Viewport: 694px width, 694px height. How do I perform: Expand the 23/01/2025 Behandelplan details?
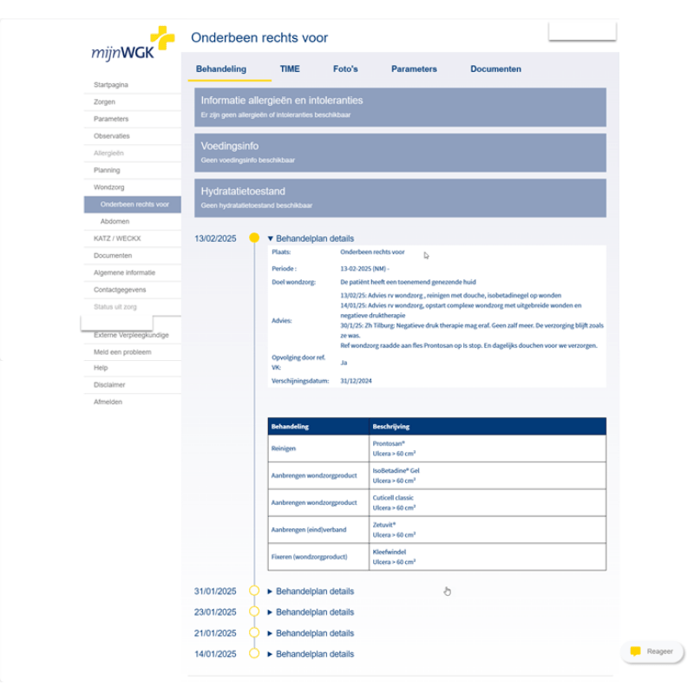(311, 612)
